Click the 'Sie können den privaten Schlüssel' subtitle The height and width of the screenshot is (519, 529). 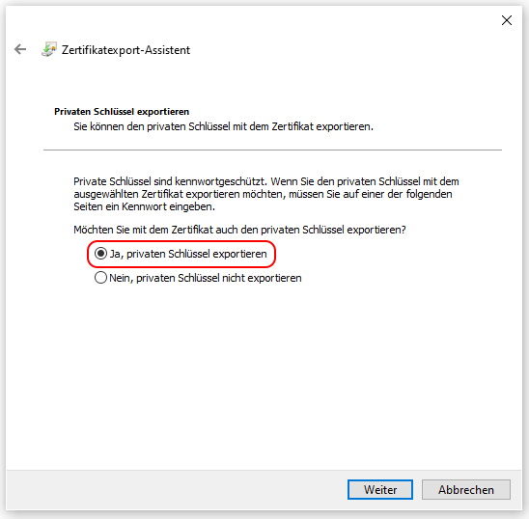click(x=223, y=126)
